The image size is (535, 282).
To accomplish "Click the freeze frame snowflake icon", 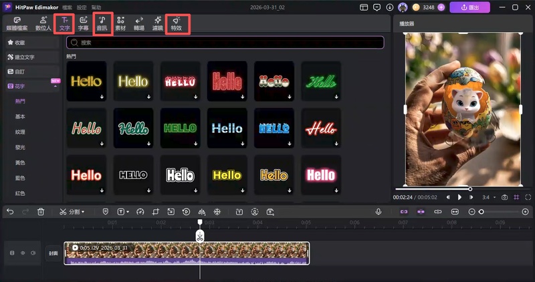I will point(217,212).
